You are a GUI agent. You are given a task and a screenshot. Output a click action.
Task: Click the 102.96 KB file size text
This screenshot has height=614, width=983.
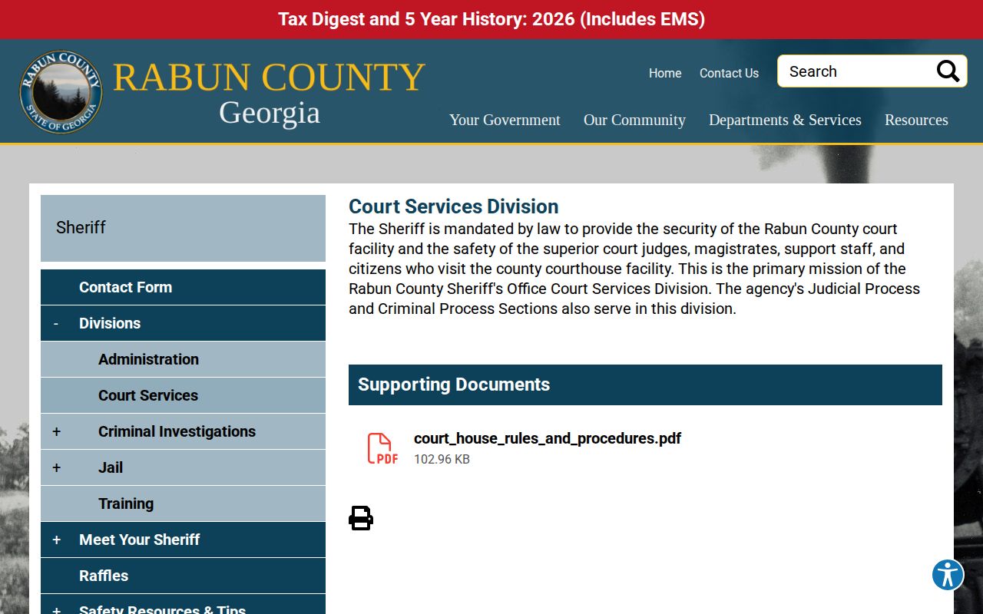tap(442, 459)
